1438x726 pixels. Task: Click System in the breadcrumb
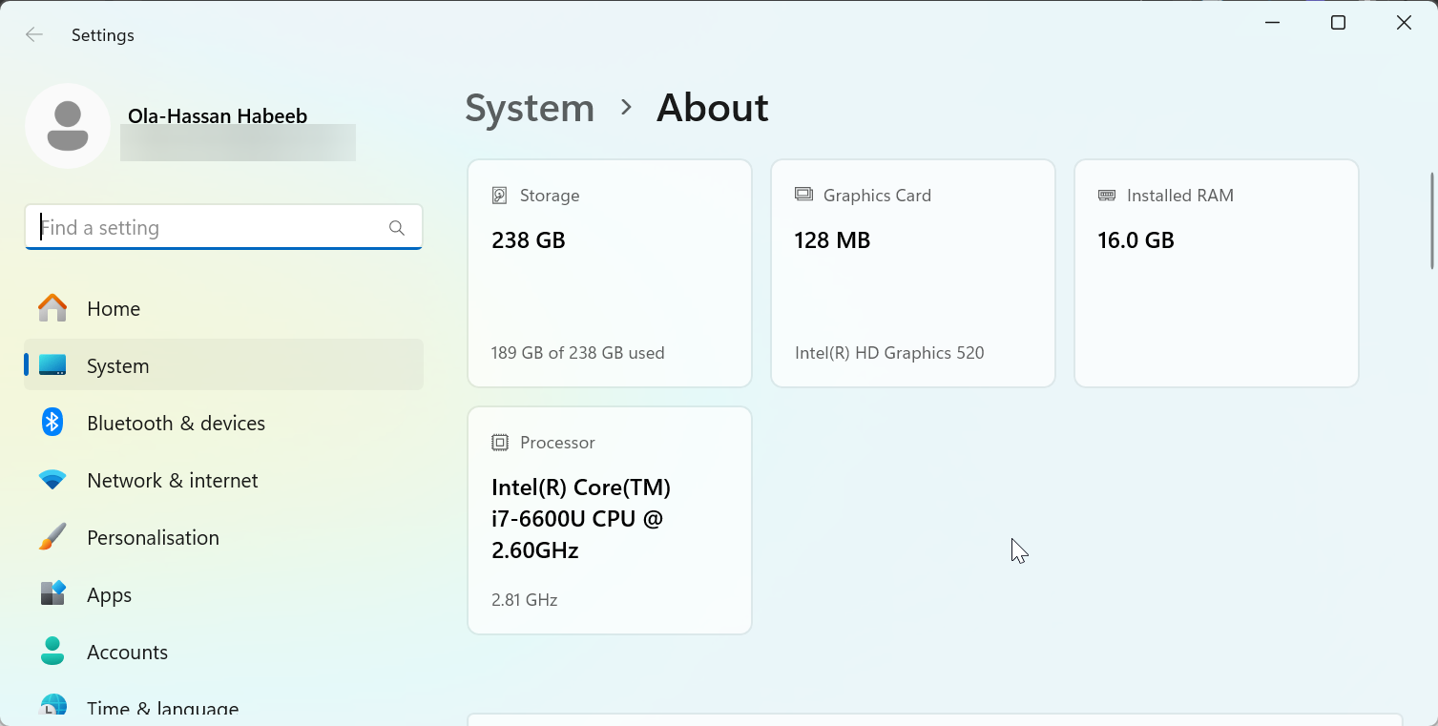(530, 108)
